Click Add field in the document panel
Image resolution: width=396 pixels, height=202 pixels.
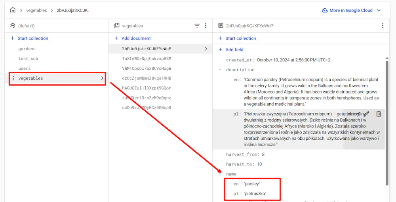231,50
